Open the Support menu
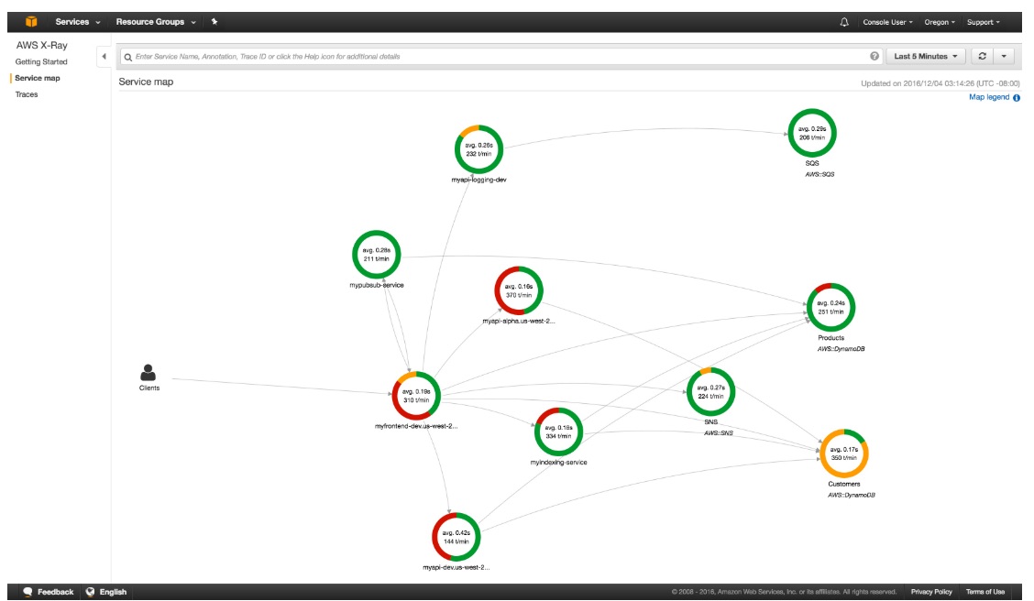Screen dimensions: 1034x601 (x=984, y=22)
